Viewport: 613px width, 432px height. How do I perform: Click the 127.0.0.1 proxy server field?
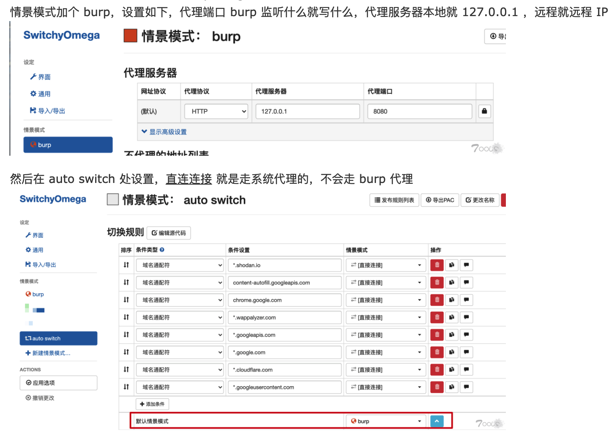pos(308,112)
